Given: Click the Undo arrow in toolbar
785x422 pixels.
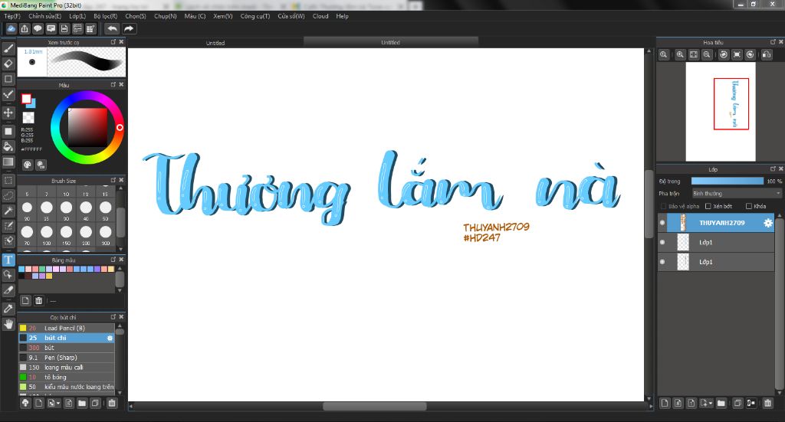Looking at the screenshot, I should pyautogui.click(x=112, y=29).
